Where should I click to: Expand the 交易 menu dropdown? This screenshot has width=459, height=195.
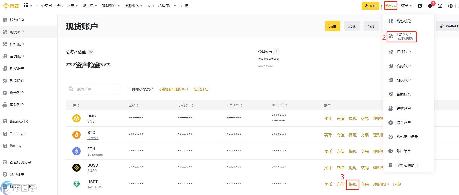coord(72,6)
